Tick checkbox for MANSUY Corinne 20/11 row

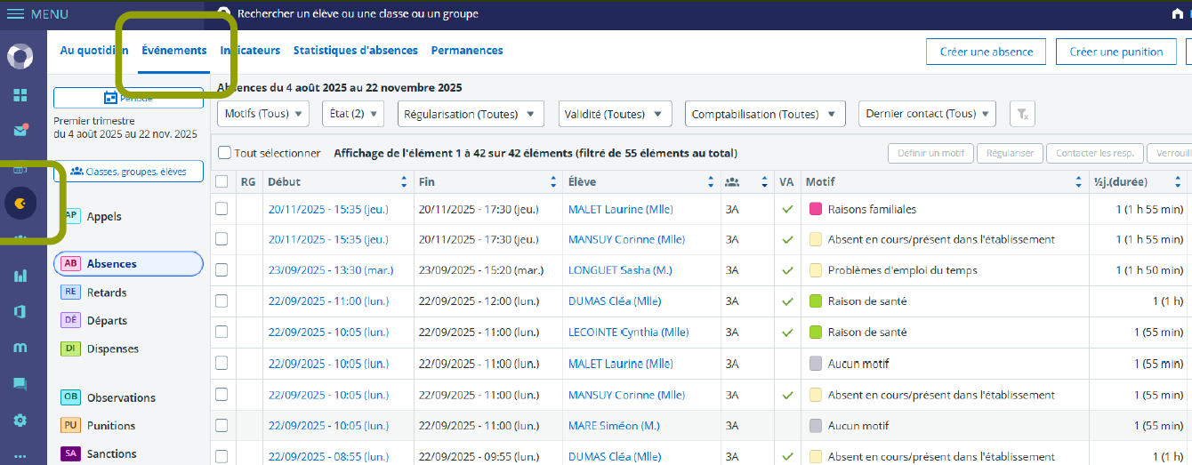click(x=221, y=239)
